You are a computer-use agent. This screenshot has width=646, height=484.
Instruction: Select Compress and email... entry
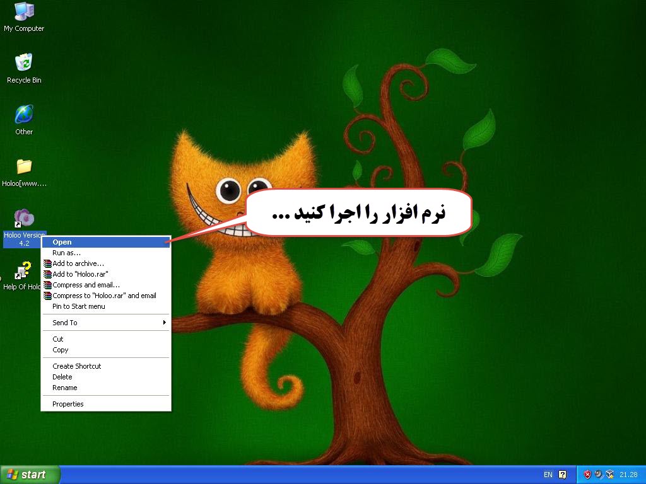[86, 285]
